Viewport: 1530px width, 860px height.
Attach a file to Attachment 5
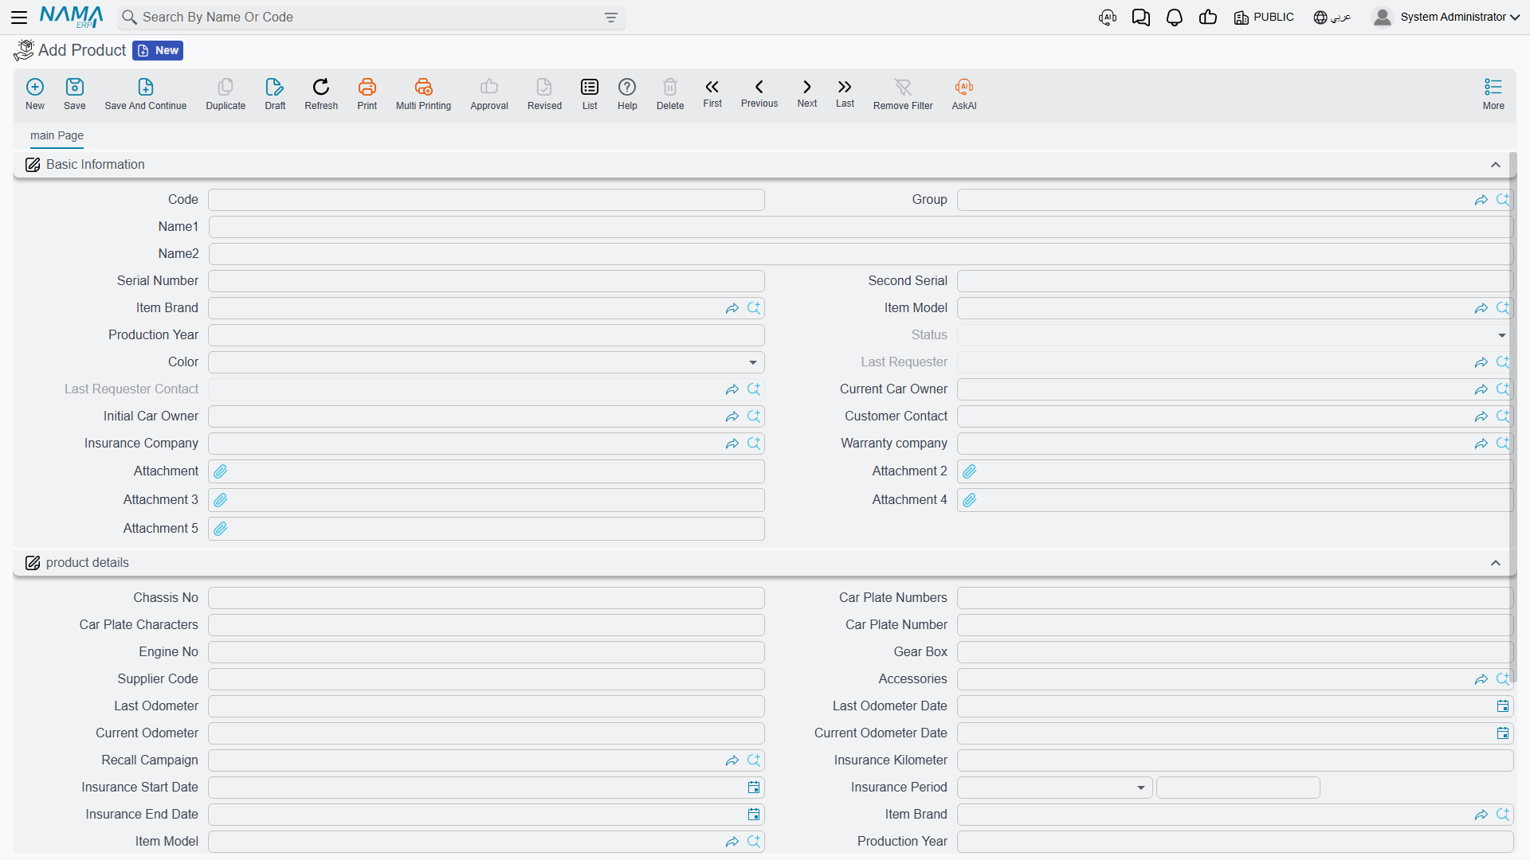pos(221,529)
